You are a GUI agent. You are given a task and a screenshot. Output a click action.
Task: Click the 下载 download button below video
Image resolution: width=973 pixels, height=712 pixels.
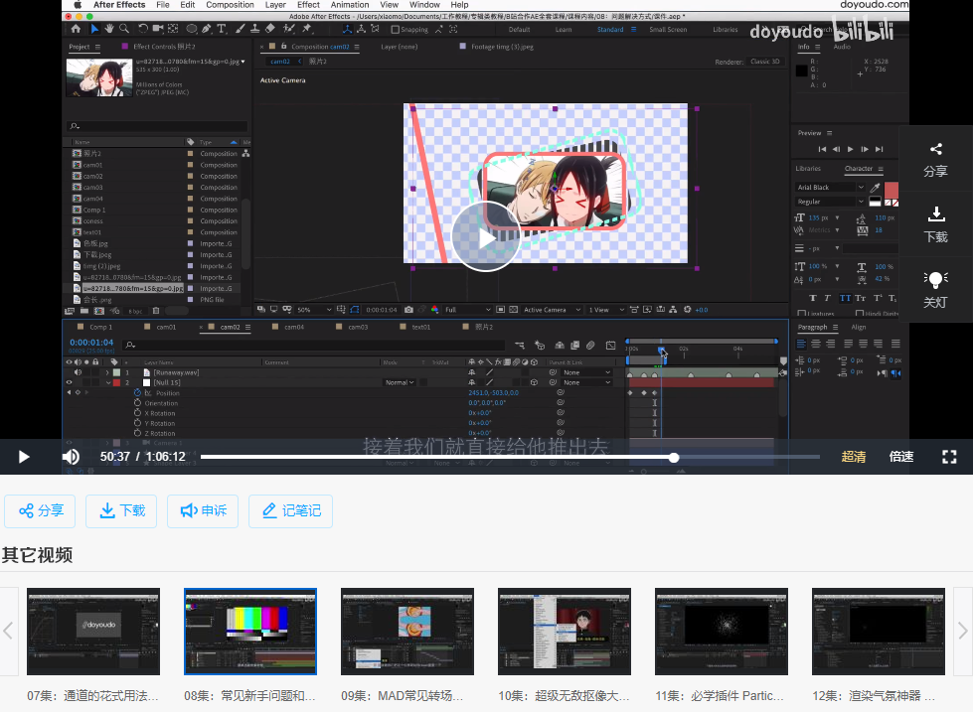(121, 511)
